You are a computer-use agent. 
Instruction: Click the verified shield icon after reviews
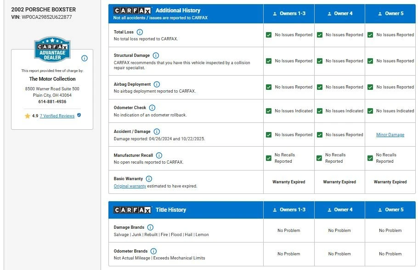(79, 115)
